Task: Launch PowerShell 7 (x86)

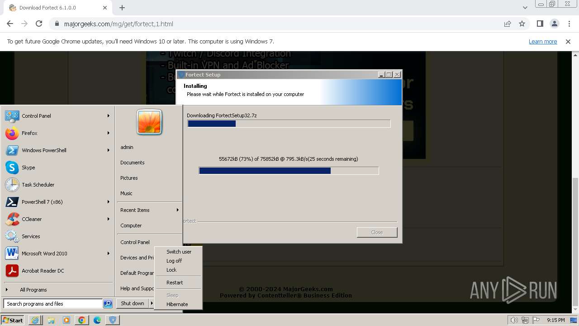Action: point(57,202)
